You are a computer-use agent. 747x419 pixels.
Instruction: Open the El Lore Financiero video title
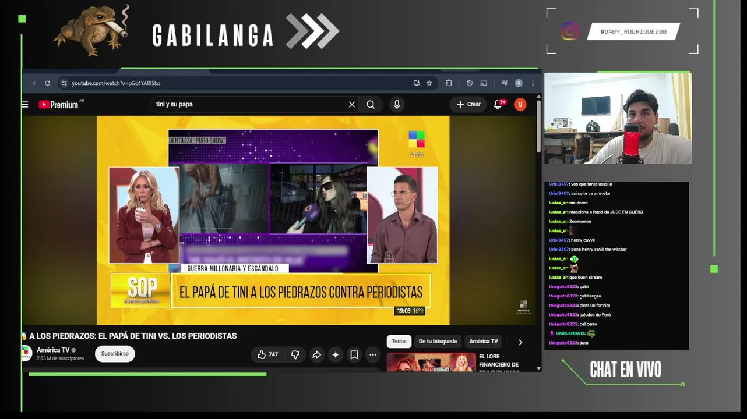point(499,363)
